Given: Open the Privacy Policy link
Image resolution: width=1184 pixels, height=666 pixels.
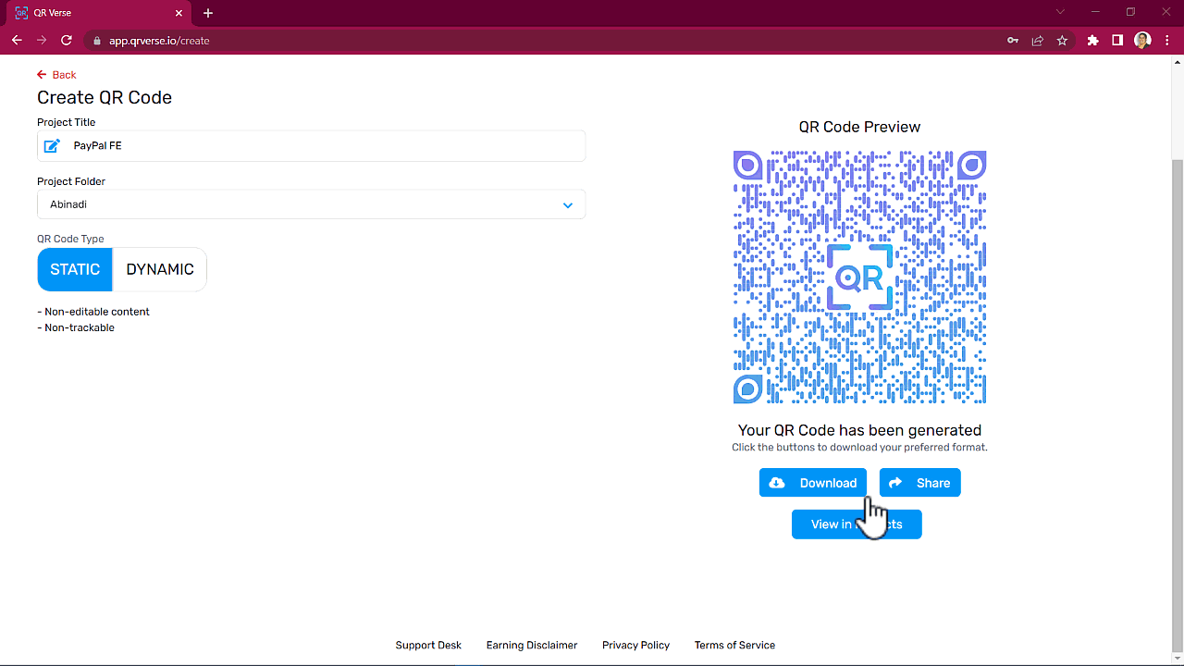Looking at the screenshot, I should (635, 646).
